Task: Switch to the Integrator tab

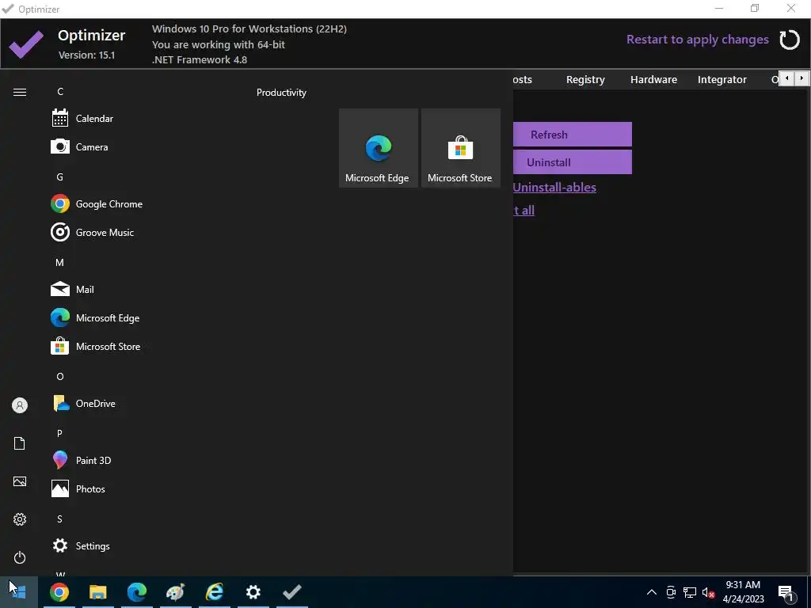Action: pos(722,80)
